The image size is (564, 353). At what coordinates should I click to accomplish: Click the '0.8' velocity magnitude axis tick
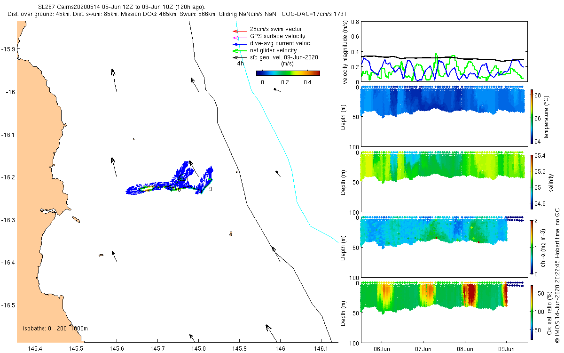click(354, 22)
